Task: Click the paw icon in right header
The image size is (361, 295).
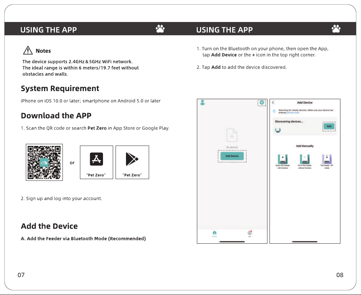Action: coord(336,29)
